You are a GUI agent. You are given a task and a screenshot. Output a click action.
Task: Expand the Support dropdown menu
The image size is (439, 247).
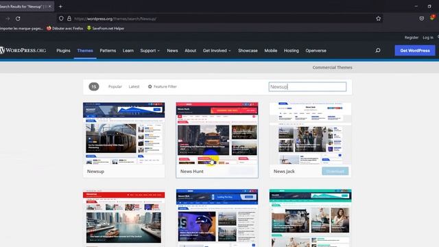[x=150, y=51]
